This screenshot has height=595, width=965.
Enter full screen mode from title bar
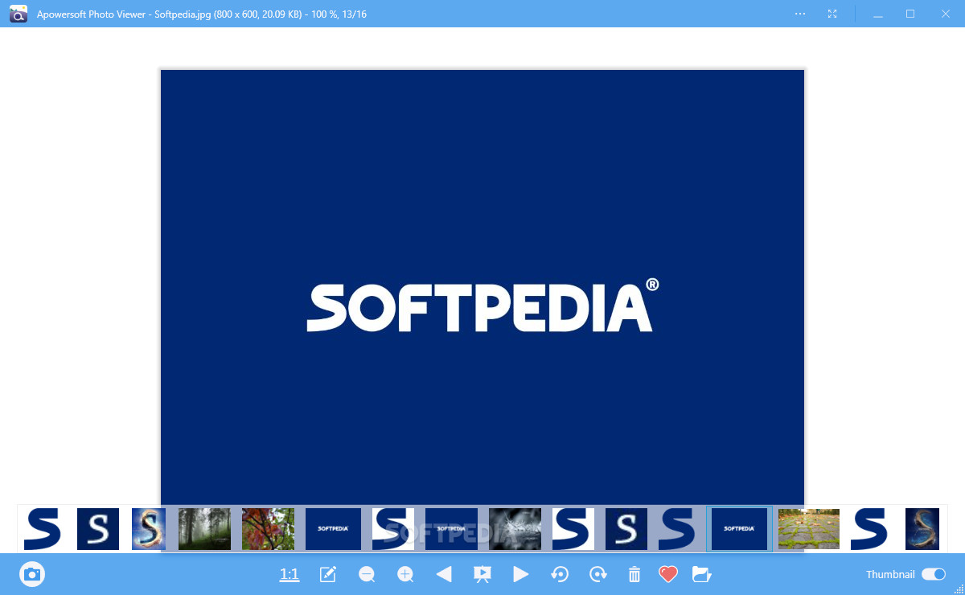tap(832, 14)
